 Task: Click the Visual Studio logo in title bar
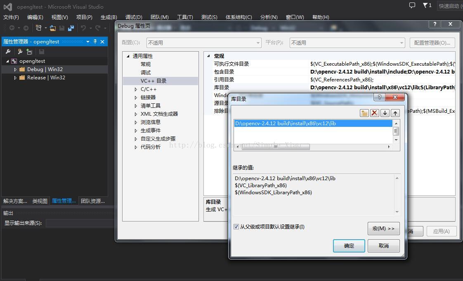click(x=8, y=7)
